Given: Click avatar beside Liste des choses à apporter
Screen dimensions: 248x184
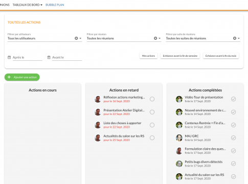Looking at the screenshot, I should tap(98, 125).
